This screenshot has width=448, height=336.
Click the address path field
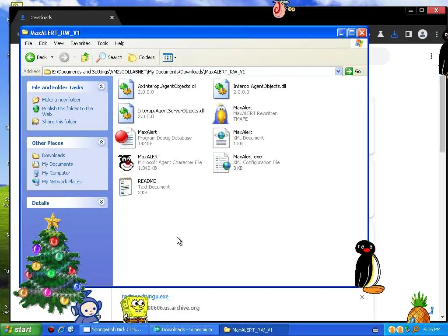pyautogui.click(x=189, y=71)
